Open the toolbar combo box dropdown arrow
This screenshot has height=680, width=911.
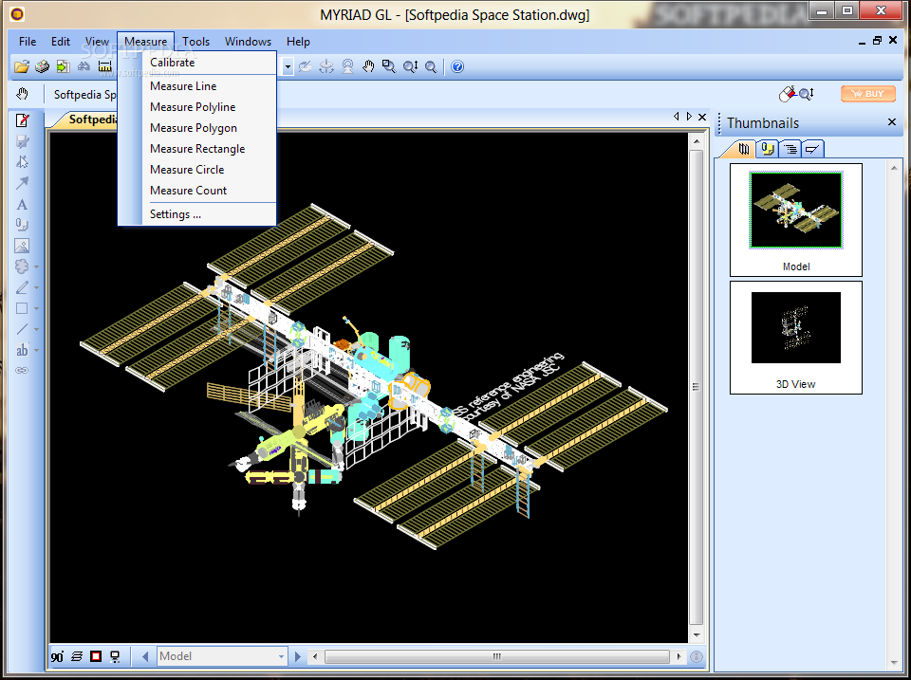pos(288,66)
